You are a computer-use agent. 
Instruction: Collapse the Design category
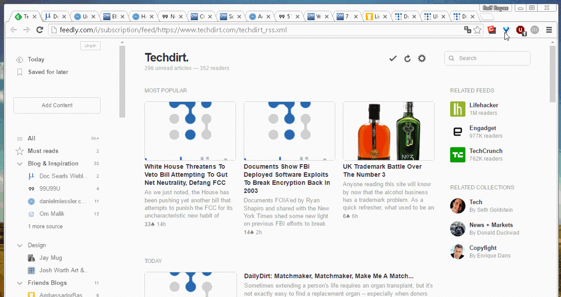click(x=20, y=246)
